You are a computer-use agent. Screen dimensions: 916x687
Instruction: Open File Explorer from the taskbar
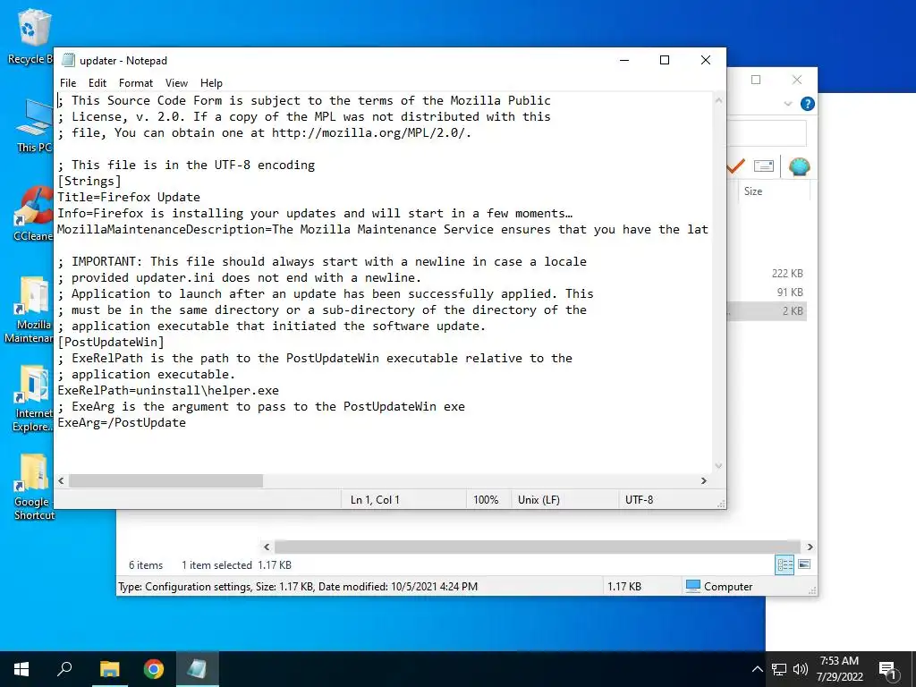coord(109,669)
